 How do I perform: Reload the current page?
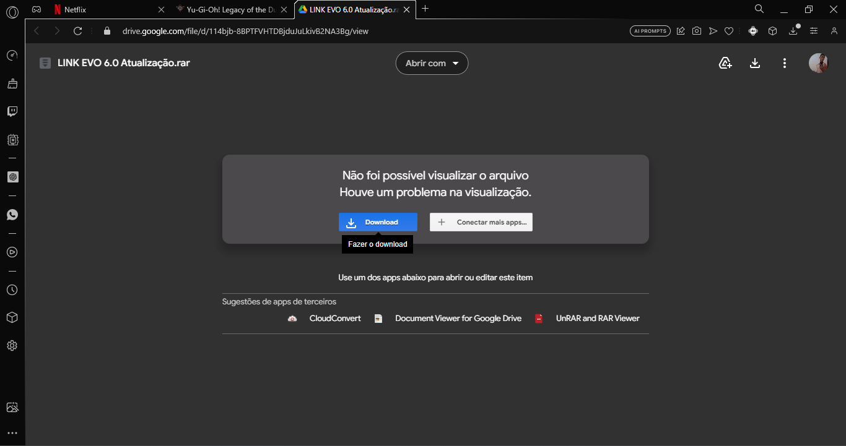click(x=78, y=31)
